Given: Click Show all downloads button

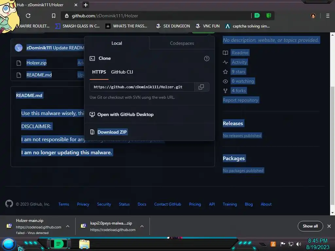Looking at the screenshot, I should (310, 226).
